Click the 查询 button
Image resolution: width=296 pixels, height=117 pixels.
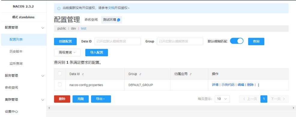pos(256,42)
